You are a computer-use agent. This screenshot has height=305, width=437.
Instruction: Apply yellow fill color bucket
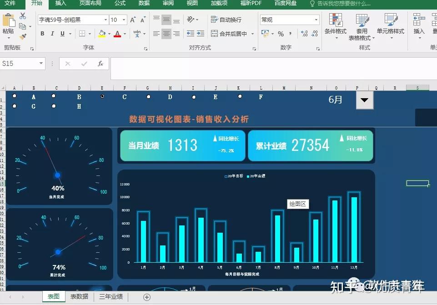102,34
